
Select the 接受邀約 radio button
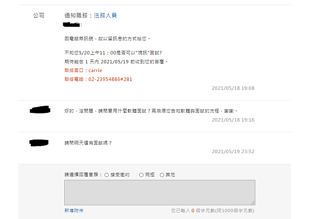(107, 175)
